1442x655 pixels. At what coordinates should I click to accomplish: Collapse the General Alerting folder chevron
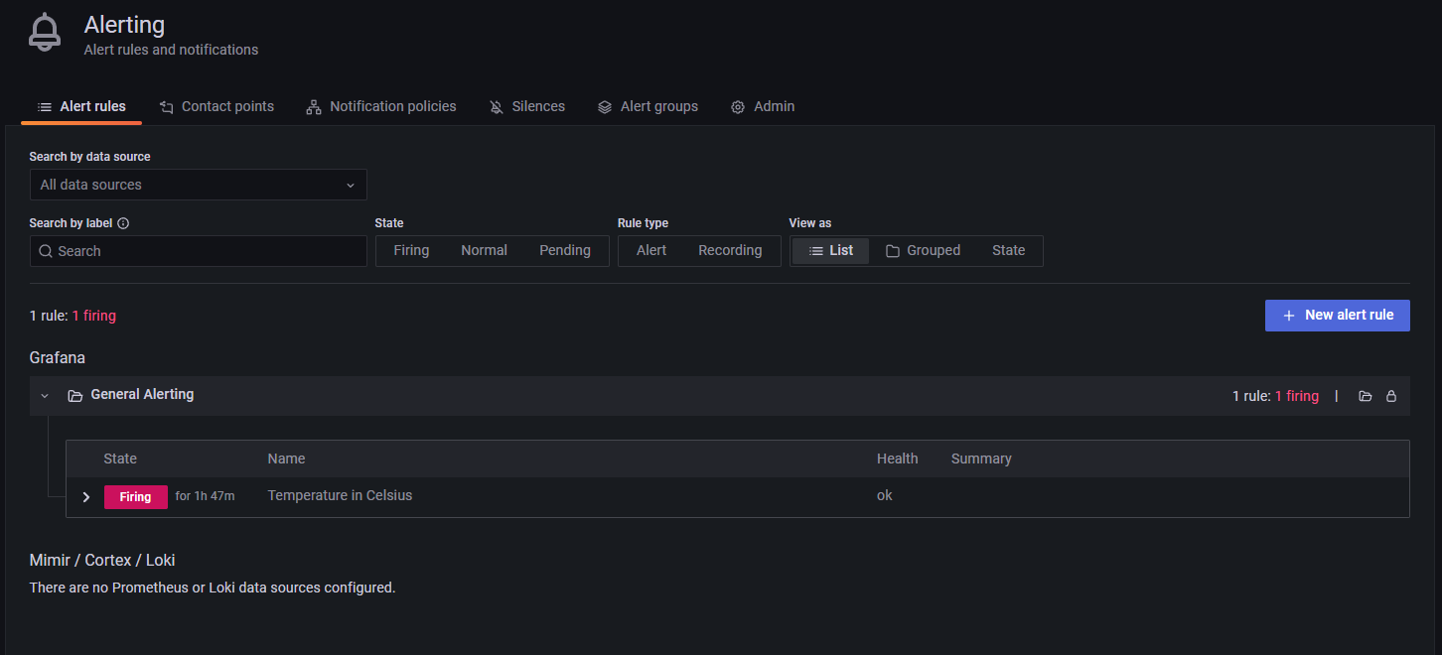(45, 395)
